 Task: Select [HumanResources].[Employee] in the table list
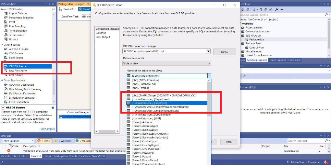coord(167,103)
